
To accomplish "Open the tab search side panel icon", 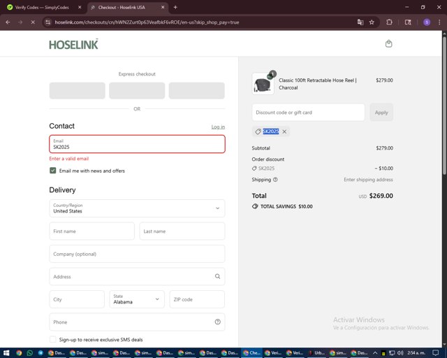I will (408, 22).
